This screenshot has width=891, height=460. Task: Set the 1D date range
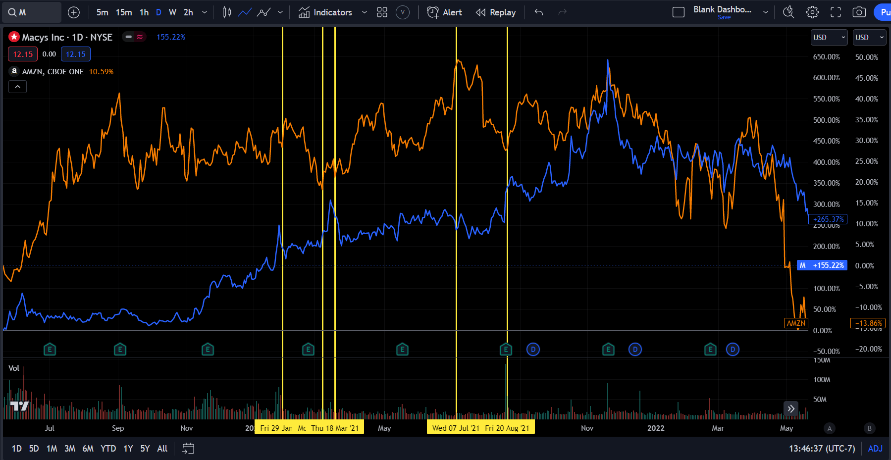coord(17,449)
